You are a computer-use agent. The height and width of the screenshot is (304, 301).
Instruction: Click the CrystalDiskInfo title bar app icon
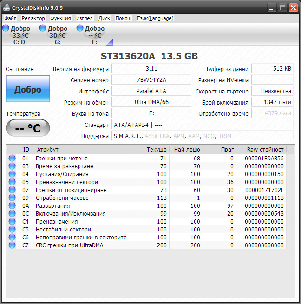coord(7,8)
